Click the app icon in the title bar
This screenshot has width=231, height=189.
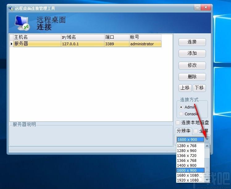pyautogui.click(x=11, y=8)
